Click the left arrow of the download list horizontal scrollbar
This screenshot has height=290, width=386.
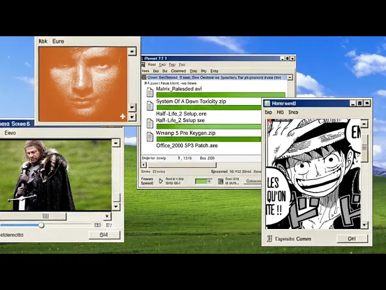144,165
